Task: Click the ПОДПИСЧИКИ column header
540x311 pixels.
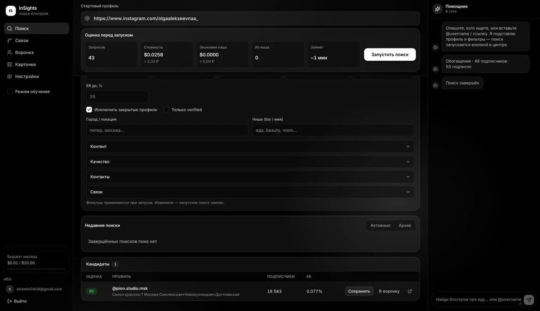Action: [281, 276]
